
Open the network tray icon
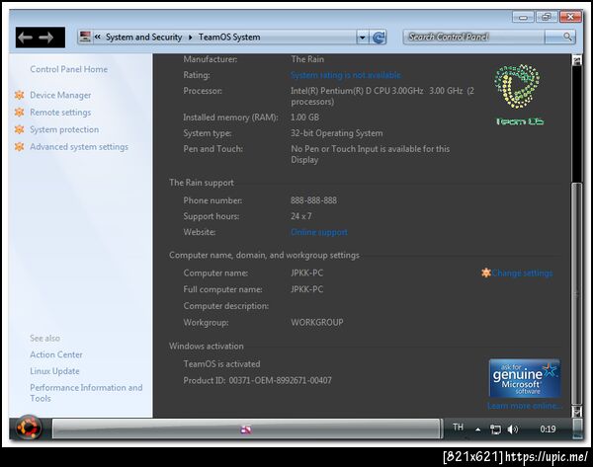pos(495,429)
